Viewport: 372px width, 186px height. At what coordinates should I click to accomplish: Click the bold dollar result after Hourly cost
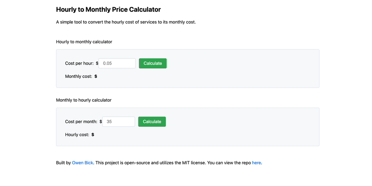(x=93, y=134)
